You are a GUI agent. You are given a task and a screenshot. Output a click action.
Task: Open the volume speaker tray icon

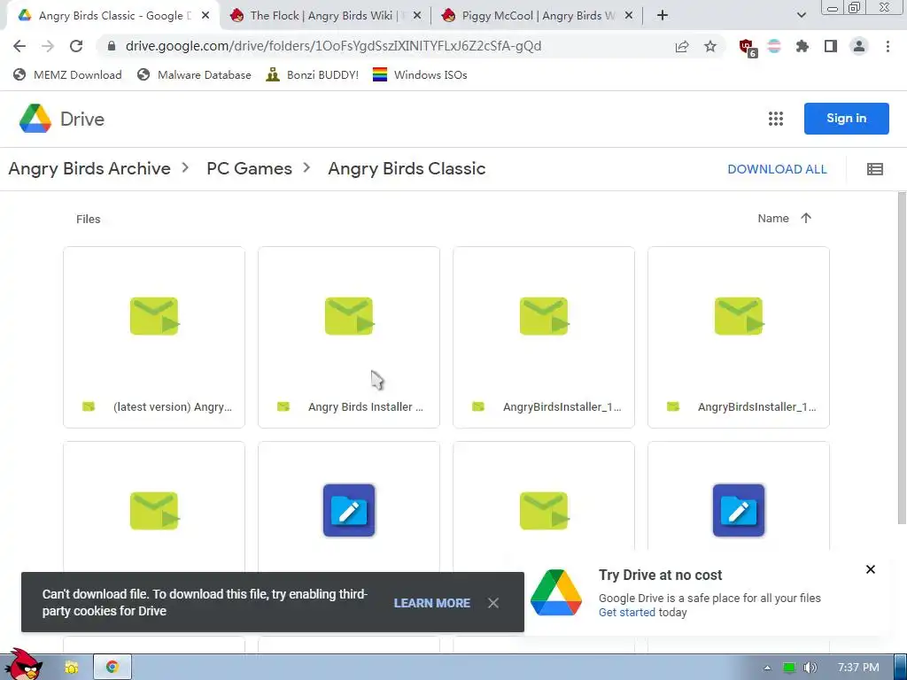pos(810,668)
